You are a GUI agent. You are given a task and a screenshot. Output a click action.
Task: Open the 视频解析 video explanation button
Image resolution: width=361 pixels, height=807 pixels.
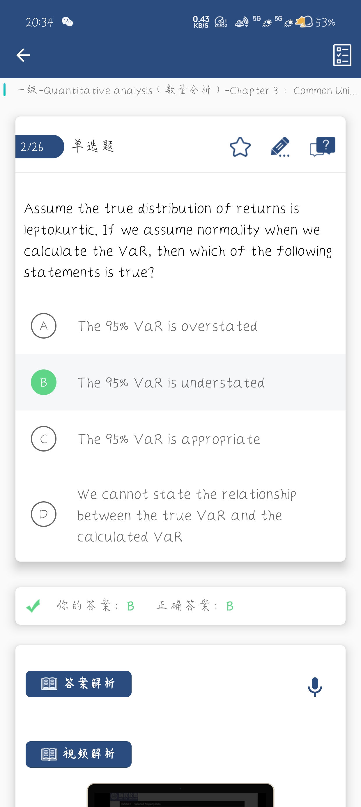(x=79, y=754)
